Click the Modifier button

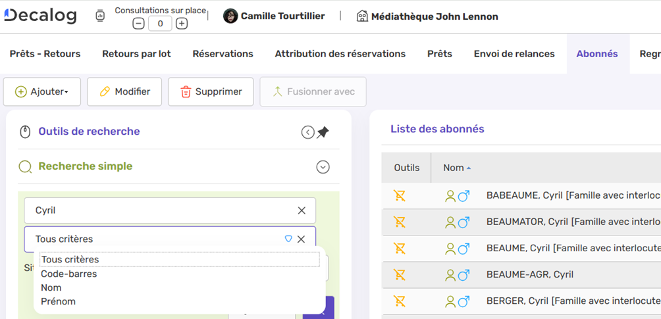(x=124, y=91)
